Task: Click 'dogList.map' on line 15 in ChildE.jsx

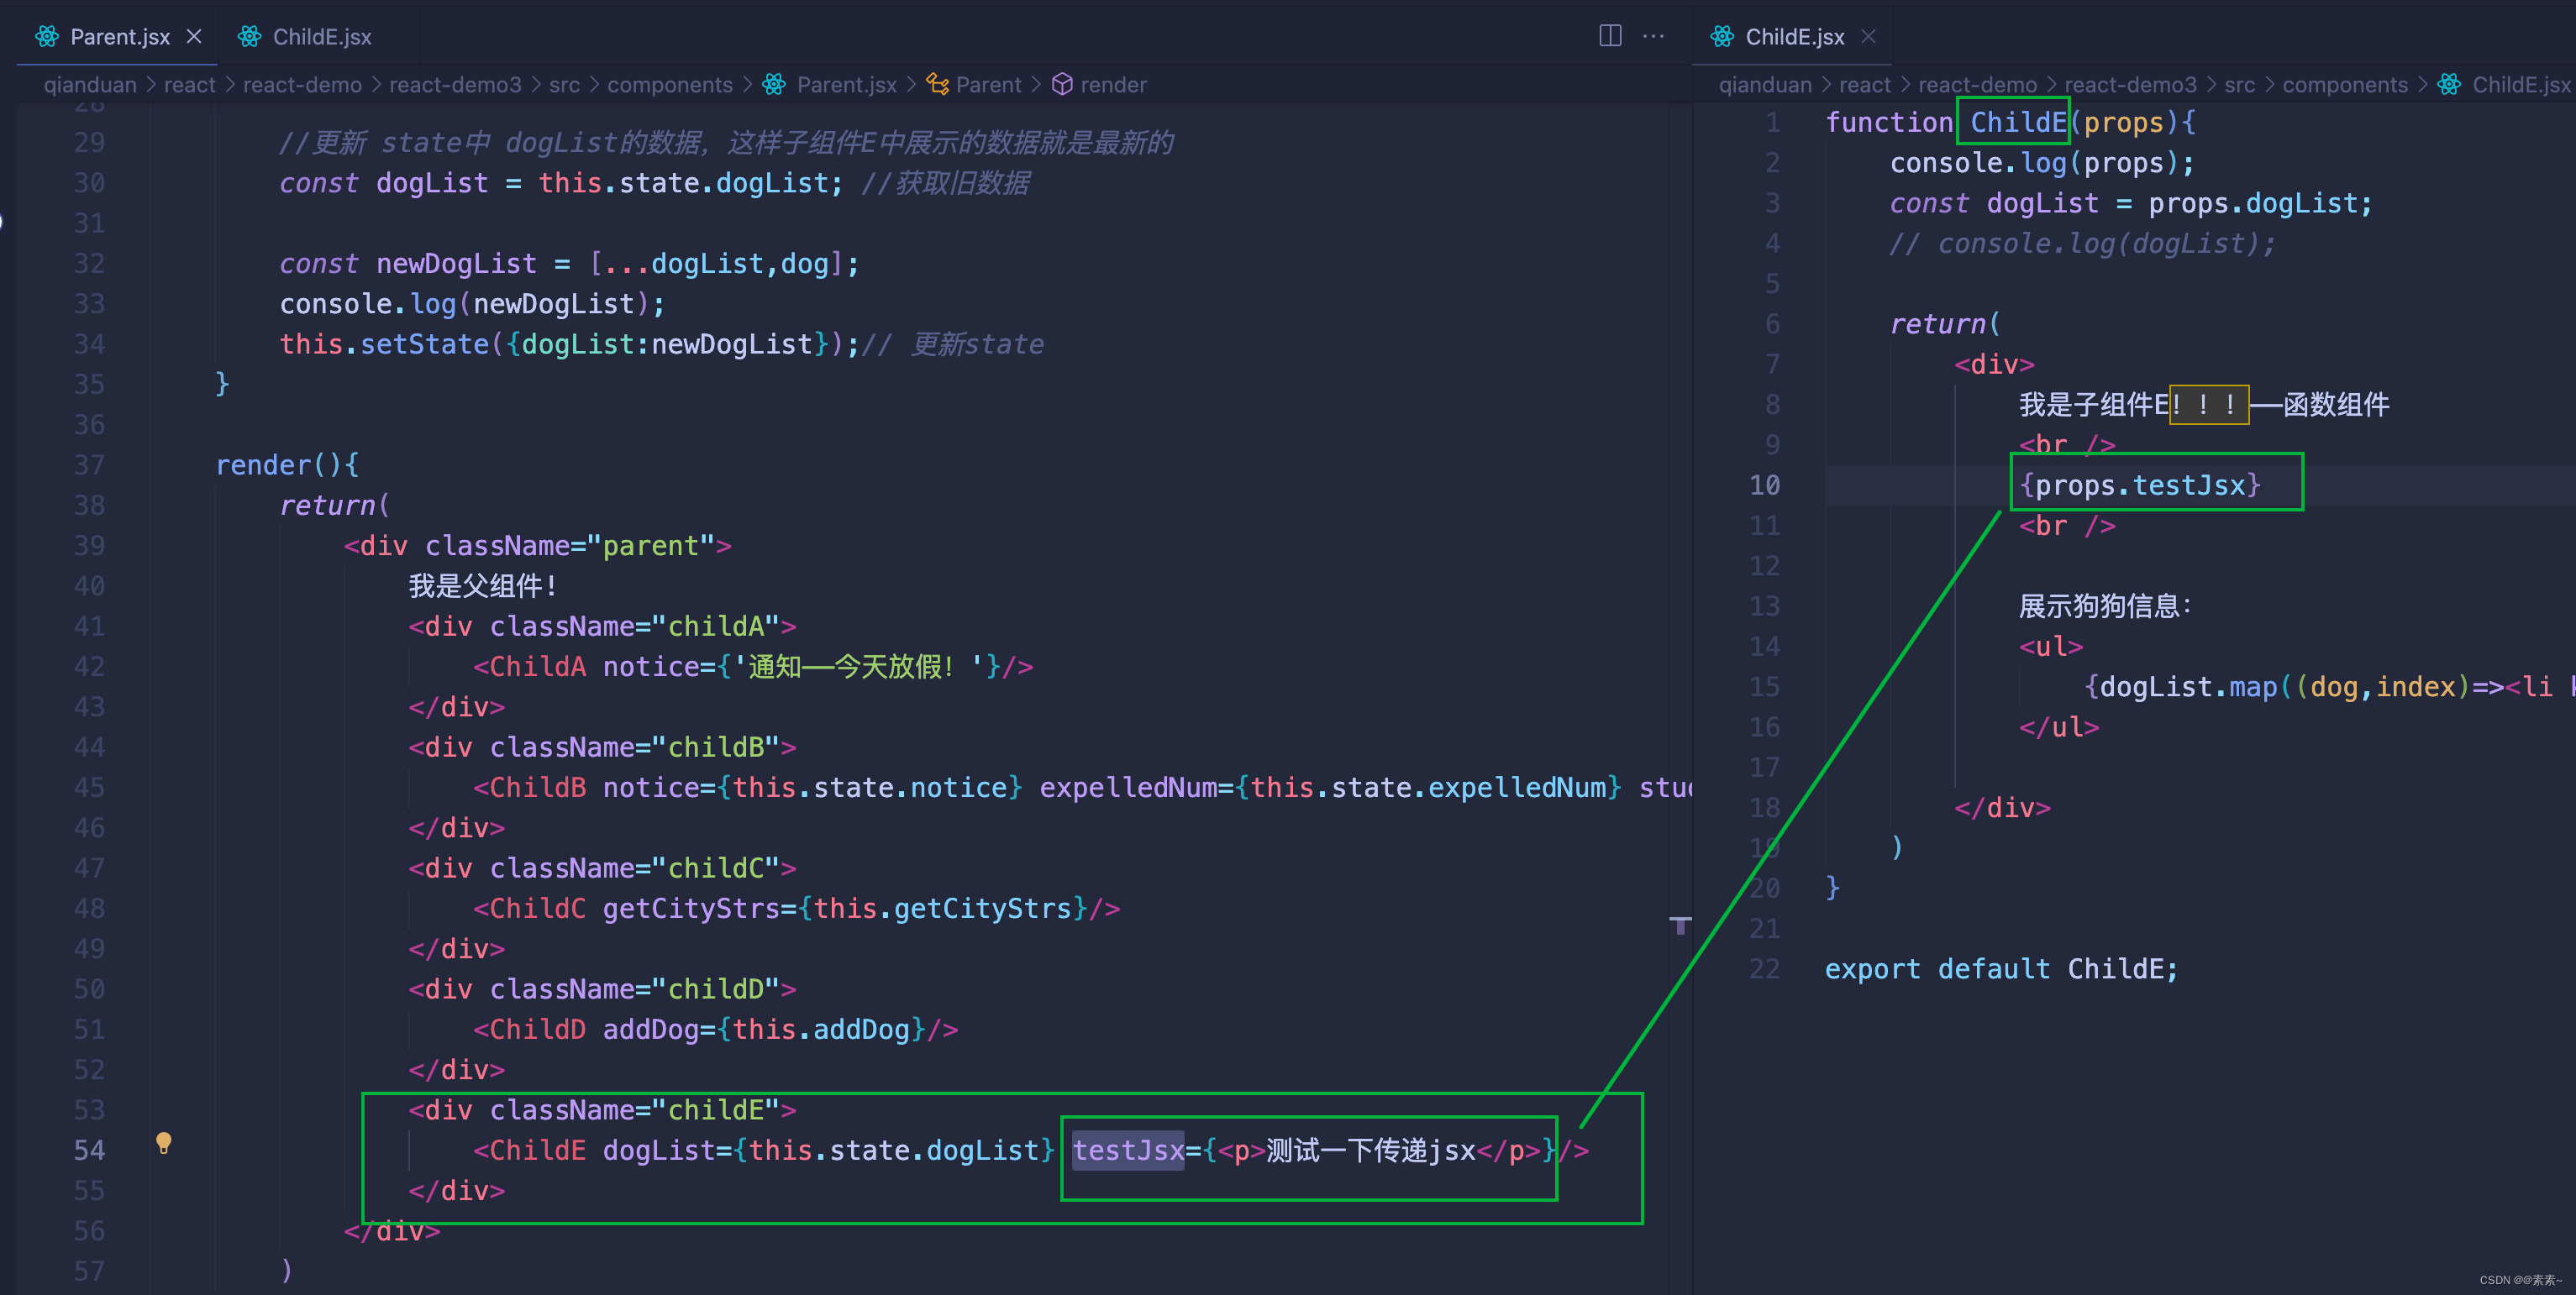Action: click(2188, 686)
